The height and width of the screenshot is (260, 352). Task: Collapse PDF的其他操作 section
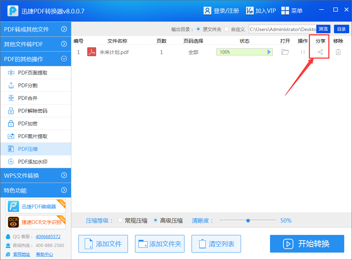point(35,59)
